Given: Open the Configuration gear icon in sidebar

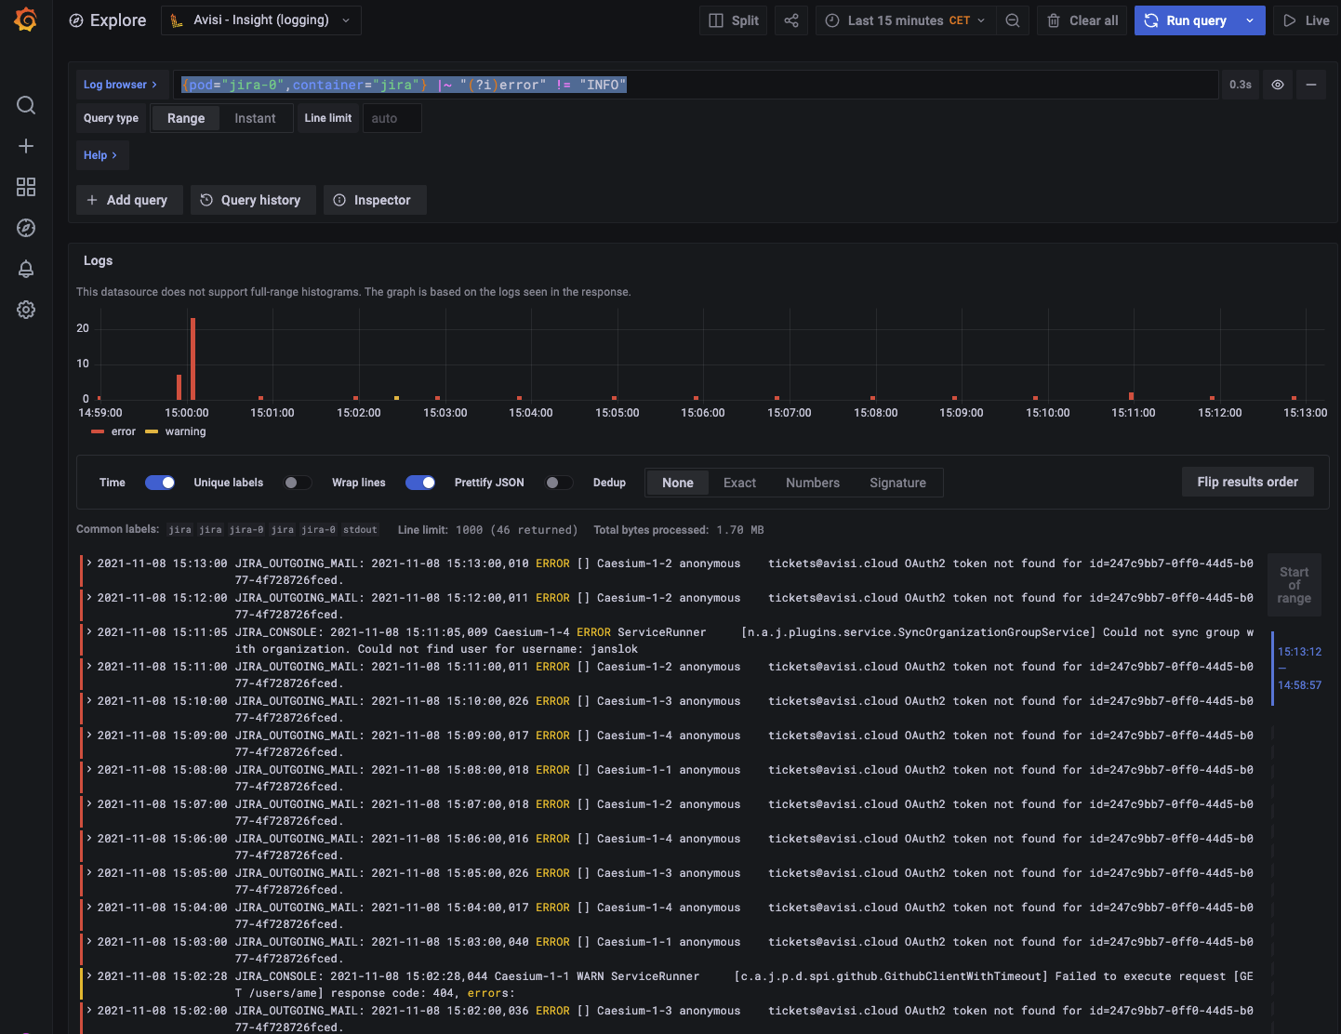Looking at the screenshot, I should point(26,310).
